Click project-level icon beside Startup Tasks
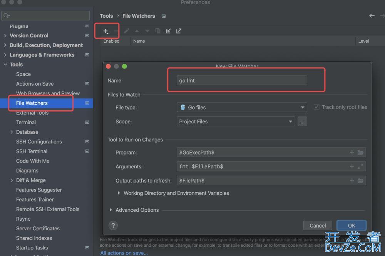 click(x=87, y=248)
